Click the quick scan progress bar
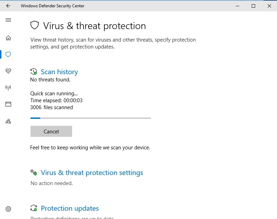 90,118
